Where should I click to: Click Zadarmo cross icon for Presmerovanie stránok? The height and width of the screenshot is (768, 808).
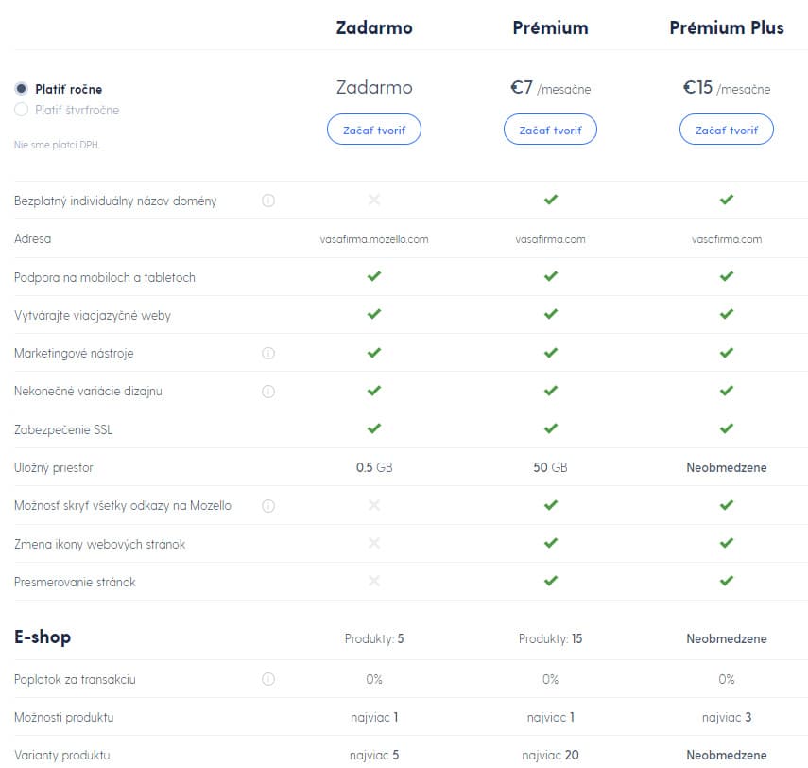pos(374,581)
